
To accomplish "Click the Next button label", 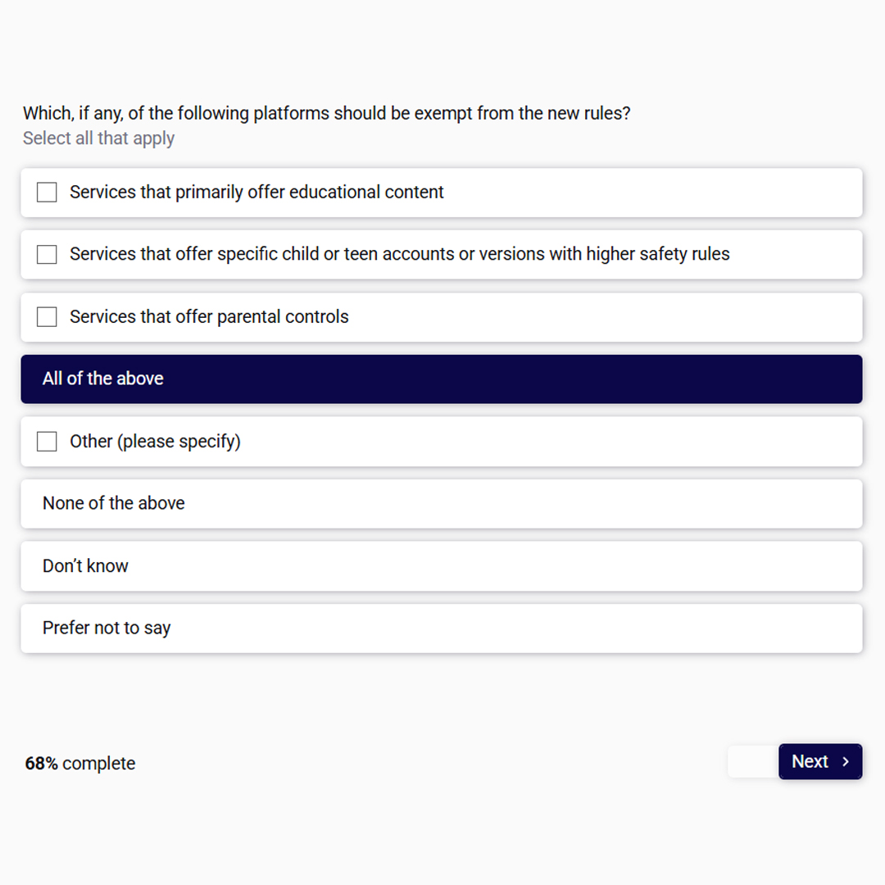I will coord(810,761).
